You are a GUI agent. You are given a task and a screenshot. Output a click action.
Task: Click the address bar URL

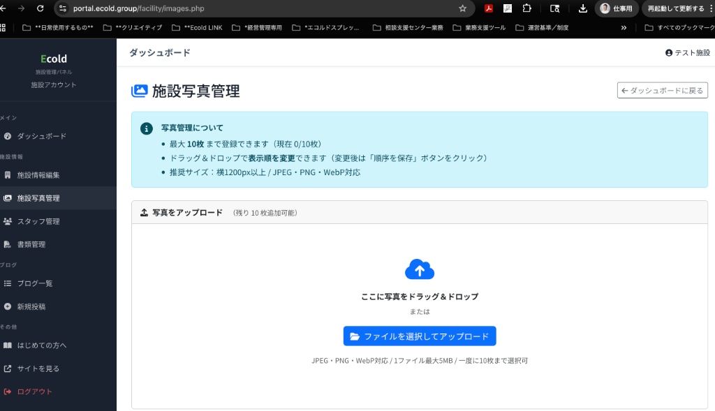[139, 8]
